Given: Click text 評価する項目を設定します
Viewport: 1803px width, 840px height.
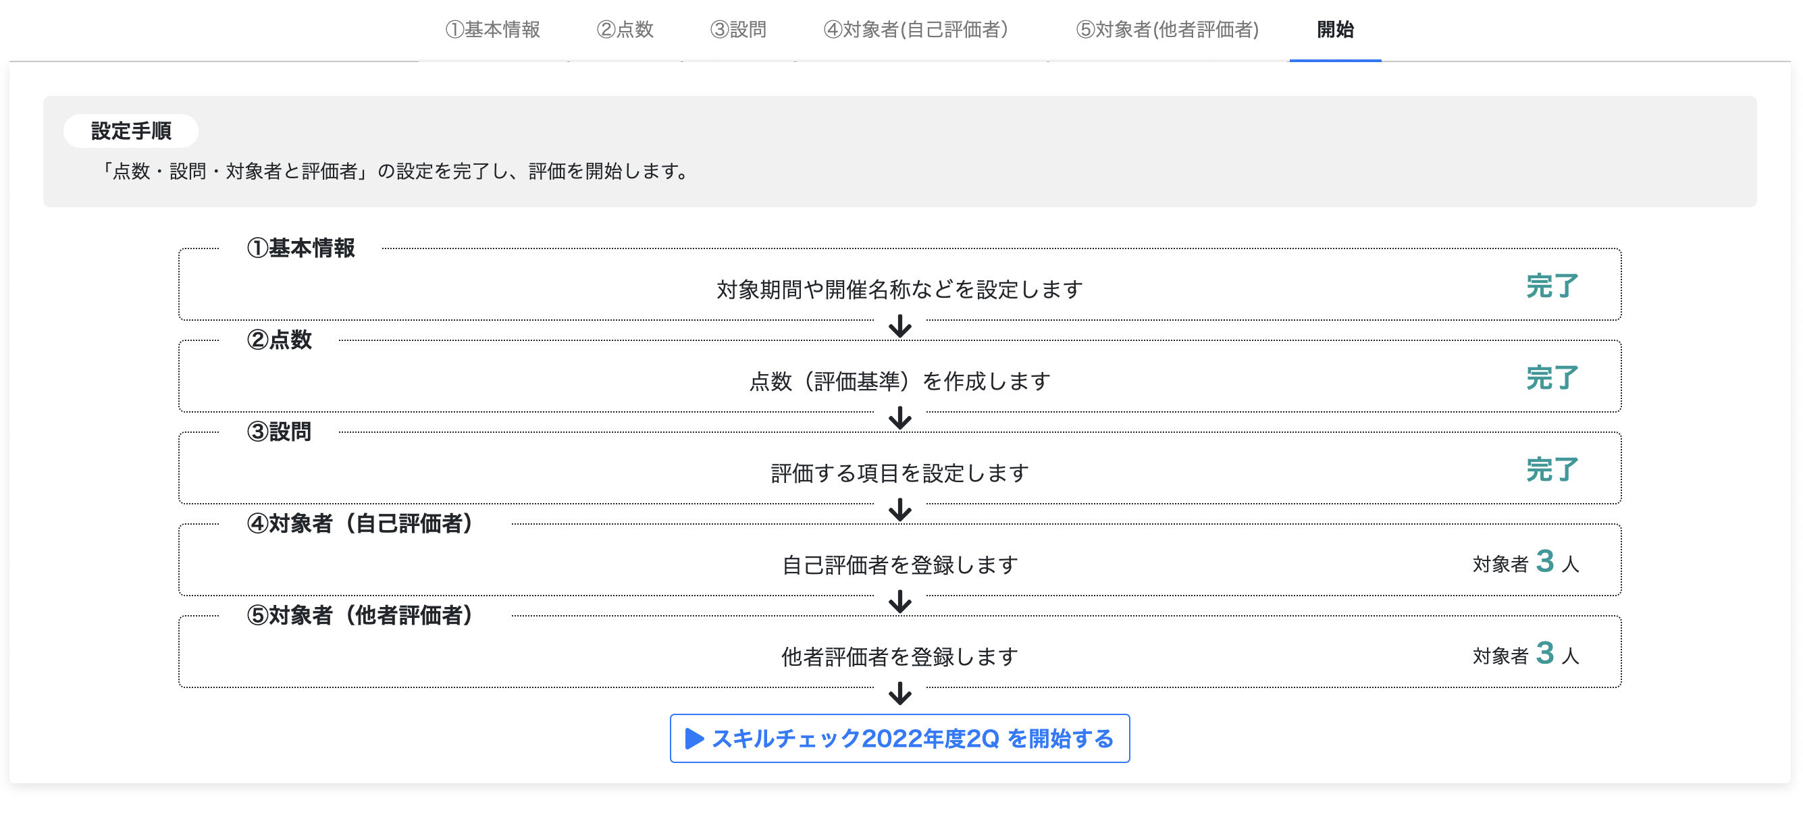Looking at the screenshot, I should [x=899, y=473].
